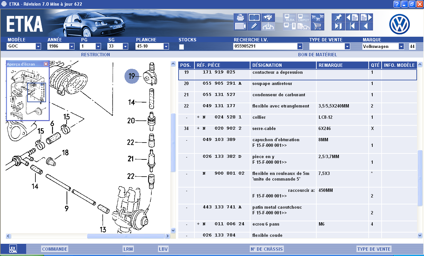Viewport: 424px width, 256px height.
Task: Click parts table scroll down arrow
Action: tap(420, 235)
